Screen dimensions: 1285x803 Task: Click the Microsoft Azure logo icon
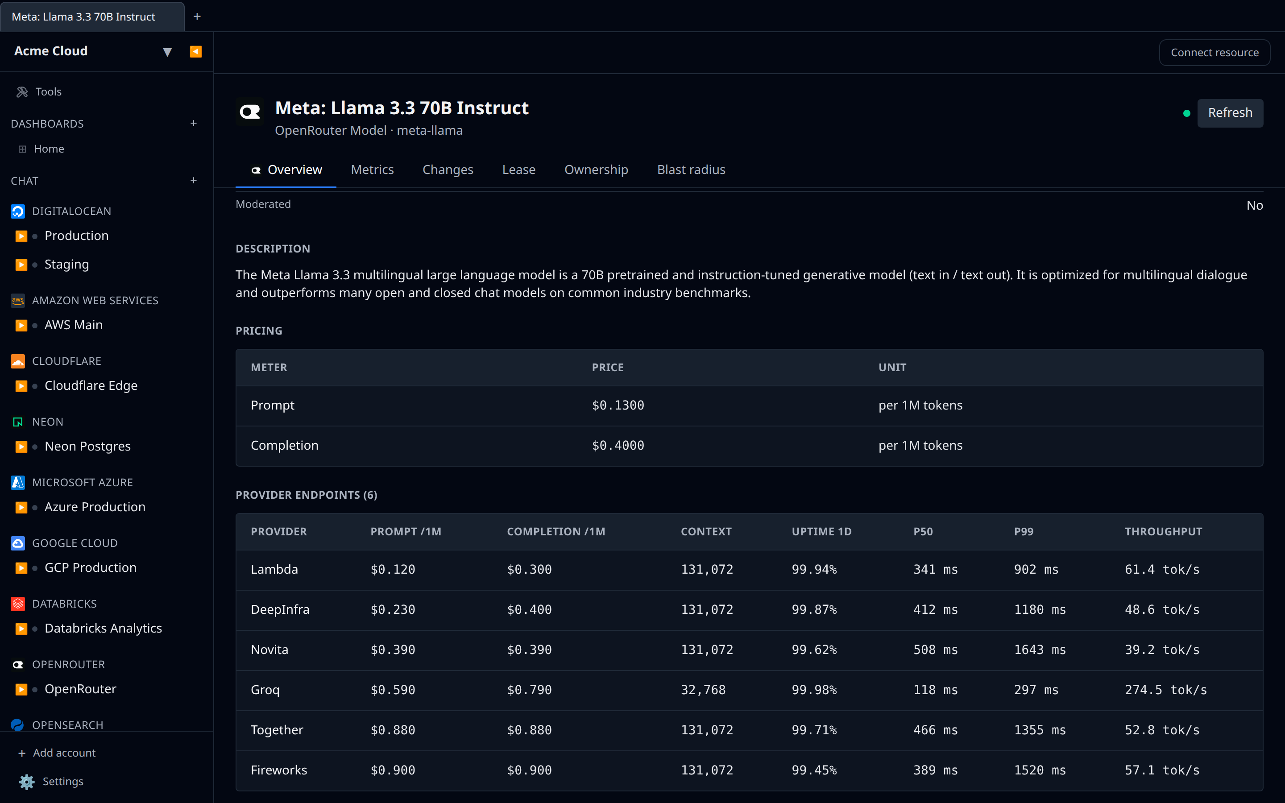coord(17,482)
